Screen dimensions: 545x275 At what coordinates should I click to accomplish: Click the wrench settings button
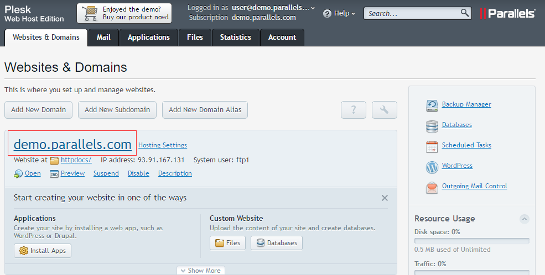[385, 110]
